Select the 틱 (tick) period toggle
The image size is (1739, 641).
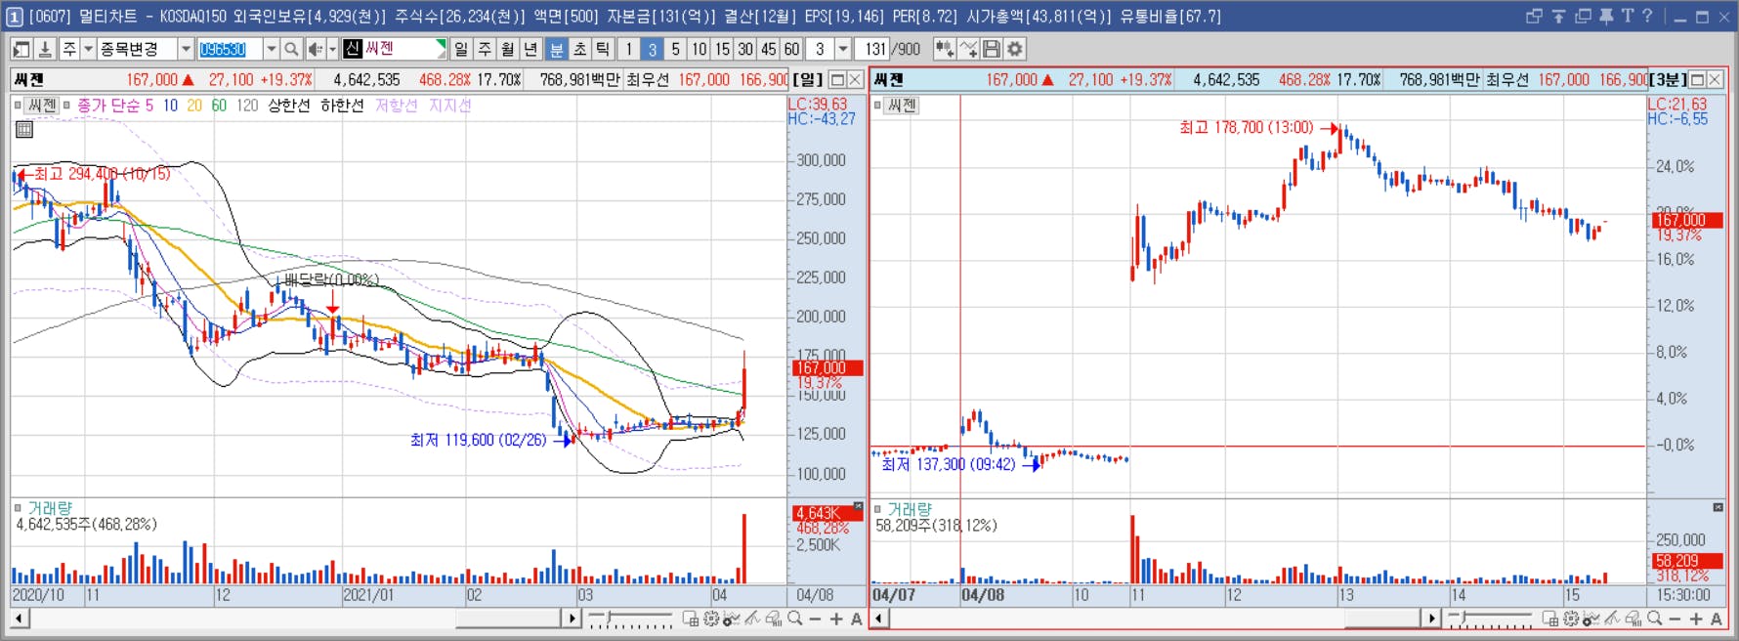604,49
